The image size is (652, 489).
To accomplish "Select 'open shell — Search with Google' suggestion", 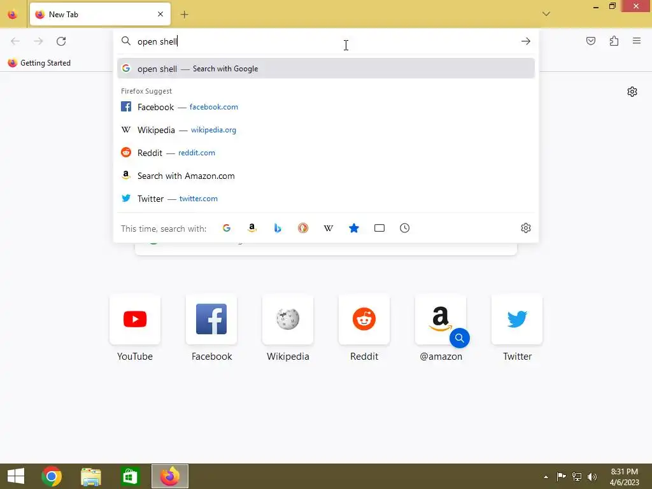I will click(325, 69).
